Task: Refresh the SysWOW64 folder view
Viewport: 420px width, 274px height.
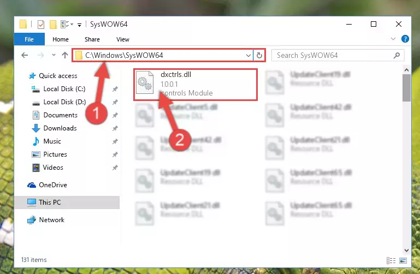Action: point(259,55)
